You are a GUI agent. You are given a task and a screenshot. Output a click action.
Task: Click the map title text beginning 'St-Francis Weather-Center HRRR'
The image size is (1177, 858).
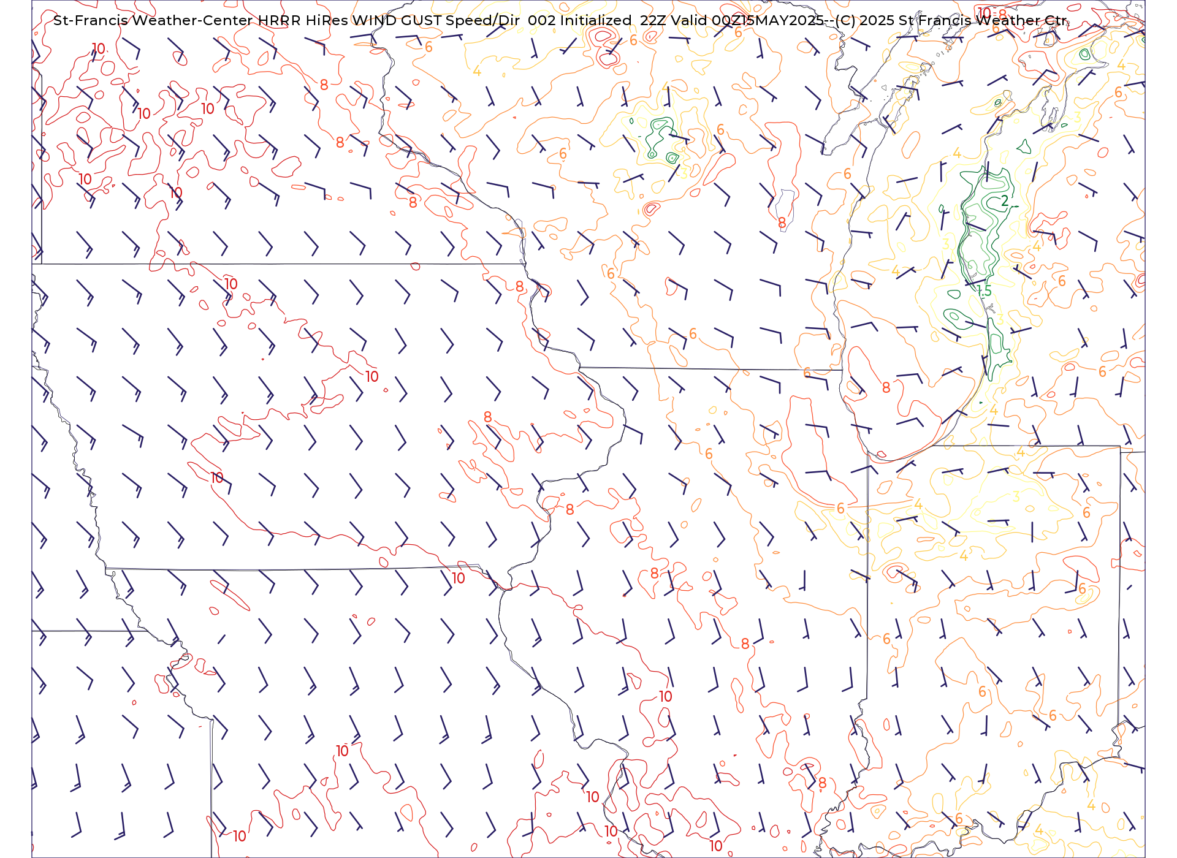coord(560,20)
